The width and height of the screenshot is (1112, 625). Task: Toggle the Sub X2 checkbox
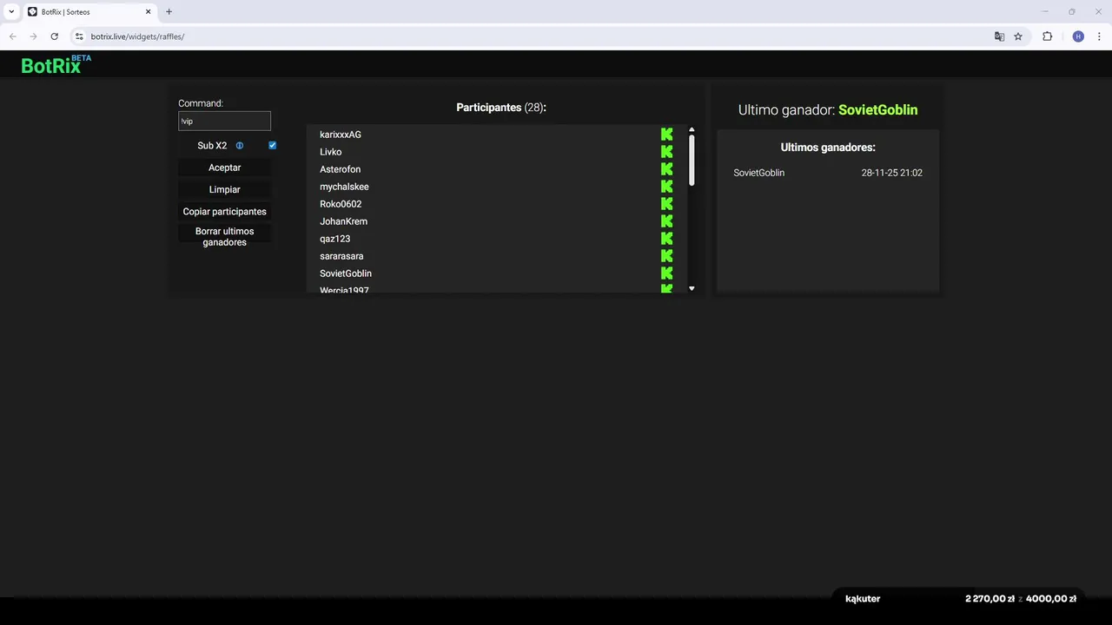click(272, 145)
